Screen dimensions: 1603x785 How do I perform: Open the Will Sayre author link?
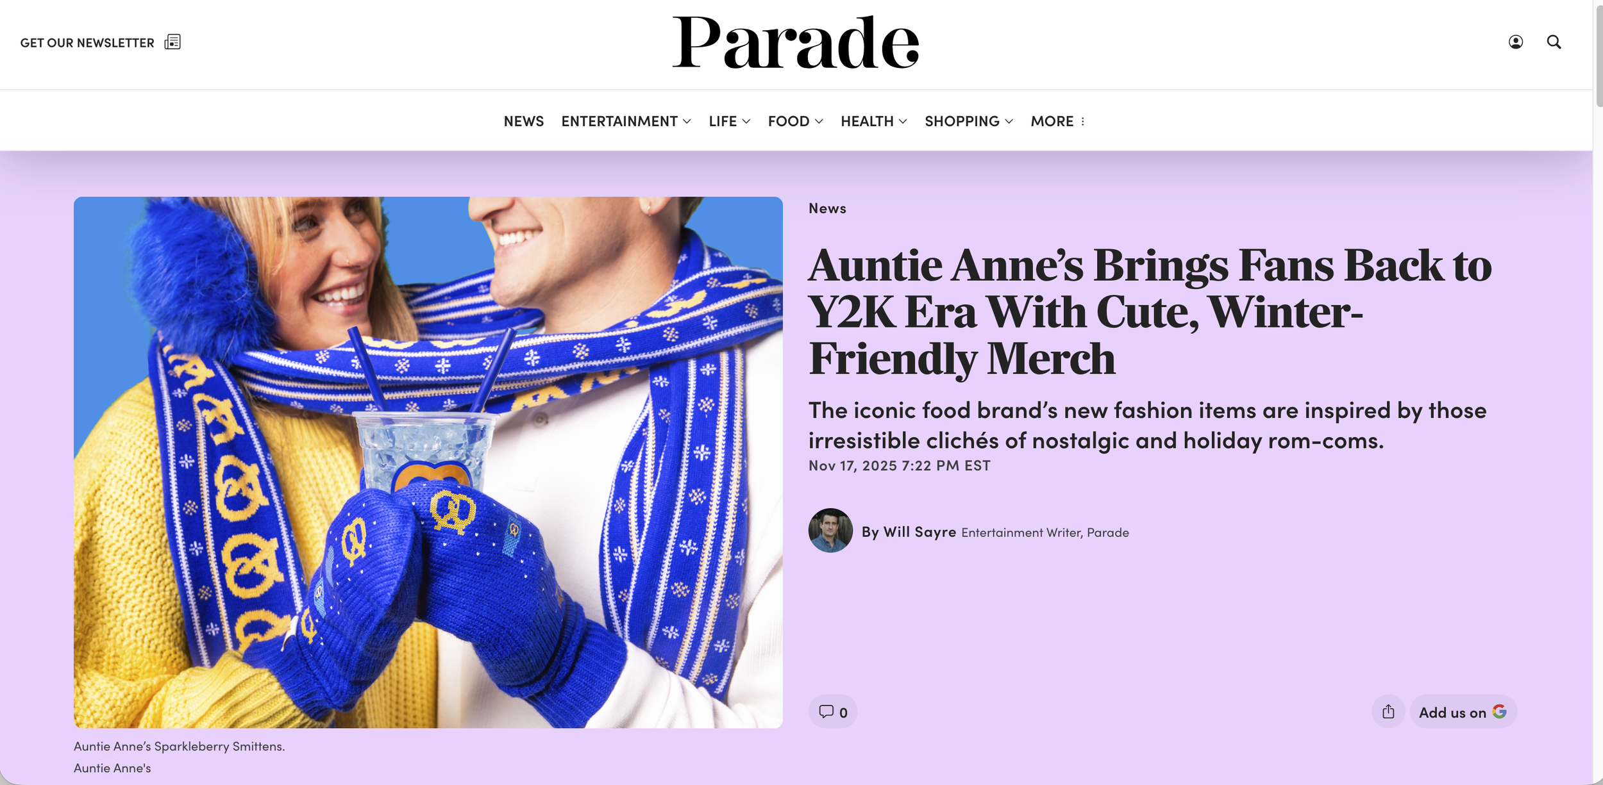point(909,532)
